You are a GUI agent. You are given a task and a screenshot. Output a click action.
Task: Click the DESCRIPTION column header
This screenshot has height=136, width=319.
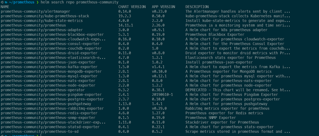coord(197,7)
